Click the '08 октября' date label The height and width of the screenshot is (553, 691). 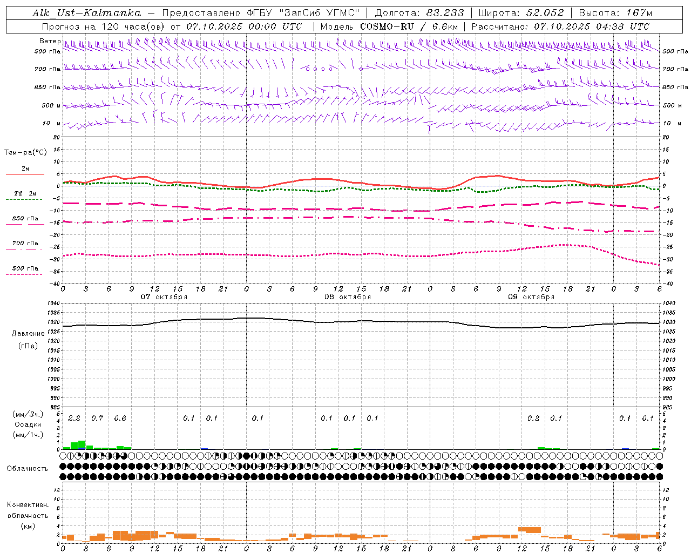pos(348,297)
